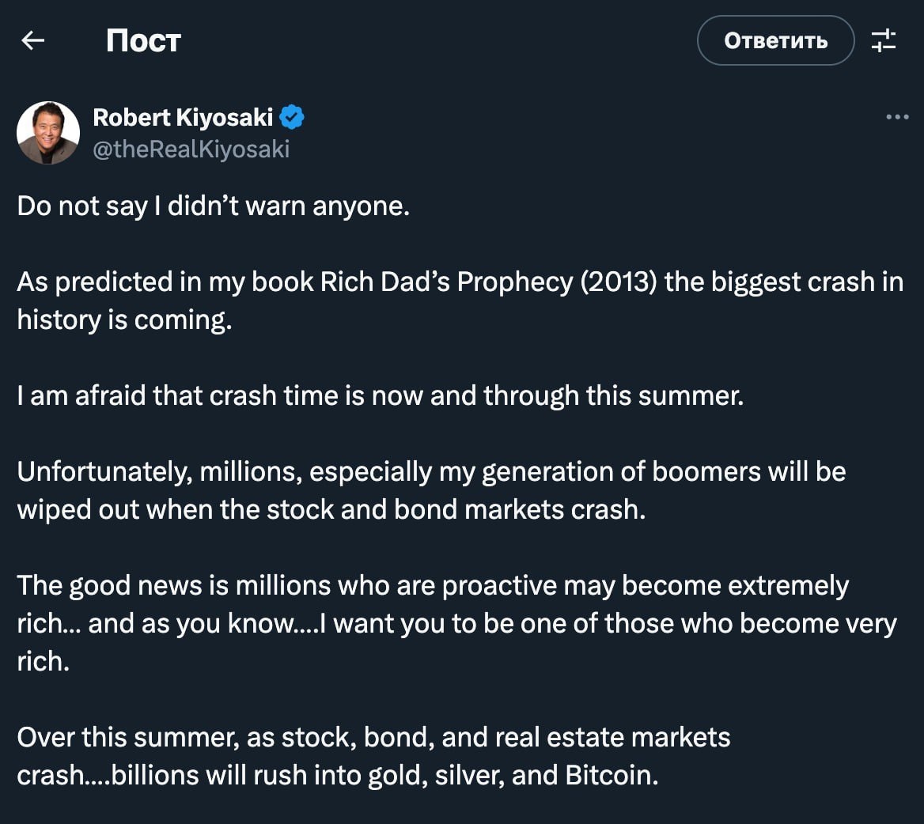Viewport: 924px width, 824px height.
Task: Open the reply sort settings icon
Action: coord(884,40)
